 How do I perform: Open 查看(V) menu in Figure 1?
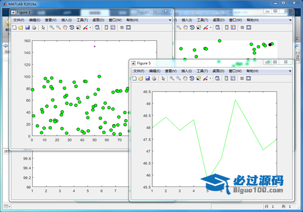(x=50, y=20)
